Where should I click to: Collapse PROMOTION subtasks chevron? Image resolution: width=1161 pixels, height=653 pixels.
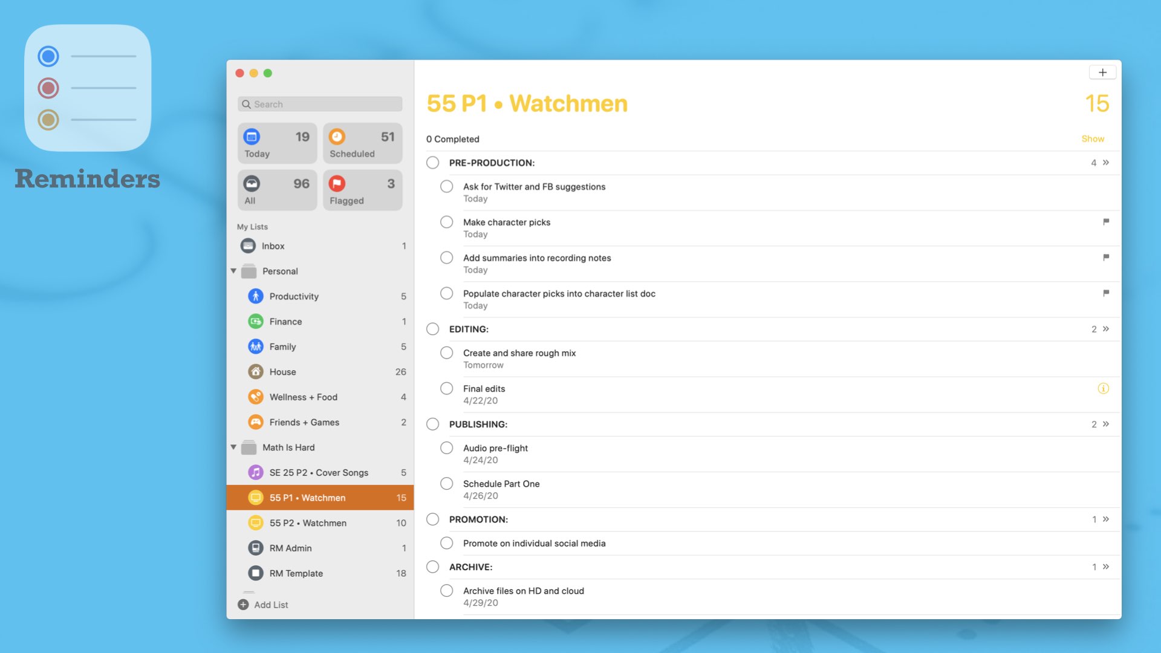pos(1106,519)
